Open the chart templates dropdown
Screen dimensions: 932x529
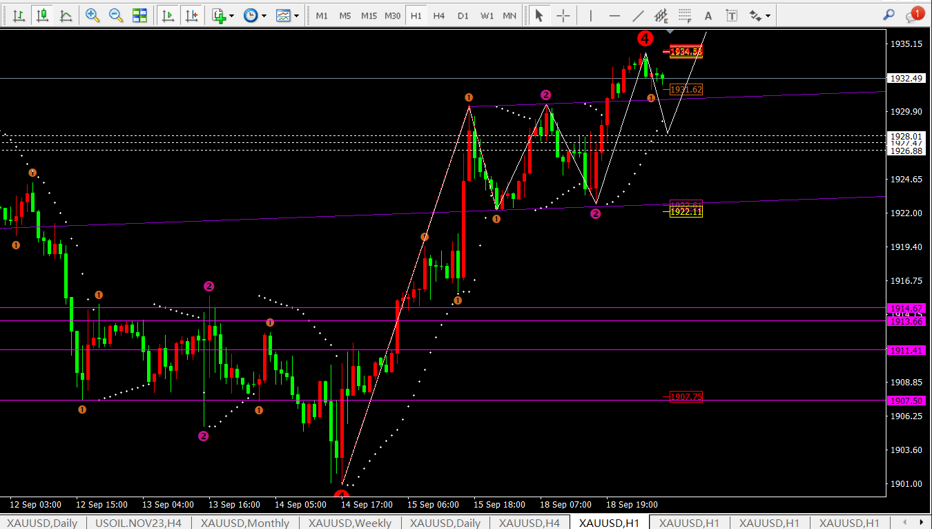point(287,15)
